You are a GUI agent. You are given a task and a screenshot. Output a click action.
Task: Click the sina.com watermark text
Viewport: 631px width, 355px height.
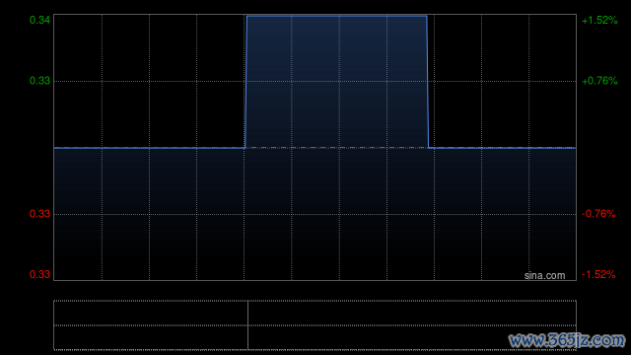(x=544, y=276)
